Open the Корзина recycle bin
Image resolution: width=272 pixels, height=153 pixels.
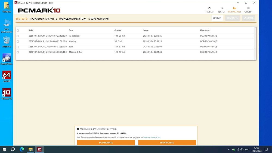pyautogui.click(x=7, y=42)
